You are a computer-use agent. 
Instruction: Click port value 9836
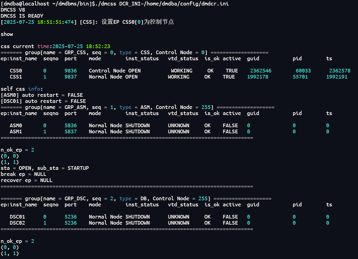(71, 71)
